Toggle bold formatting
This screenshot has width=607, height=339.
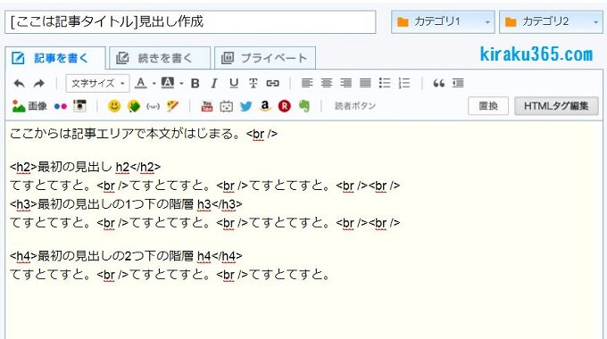[x=195, y=83]
